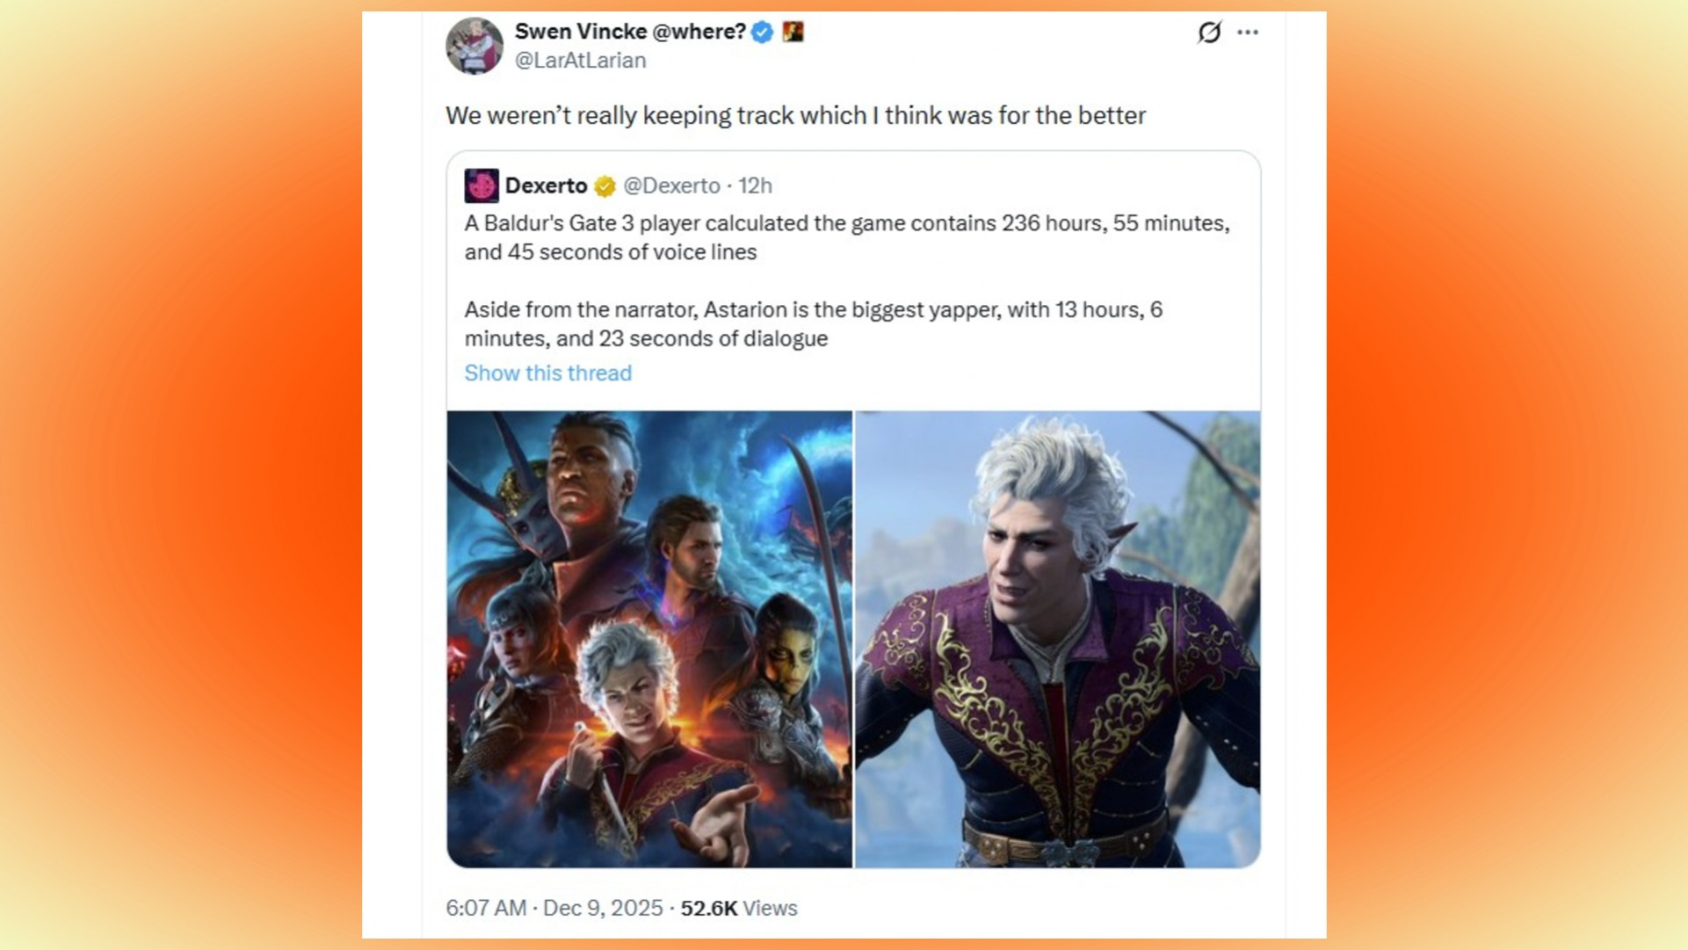
Task: Open the @LarAtLarian handle link
Action: point(580,61)
